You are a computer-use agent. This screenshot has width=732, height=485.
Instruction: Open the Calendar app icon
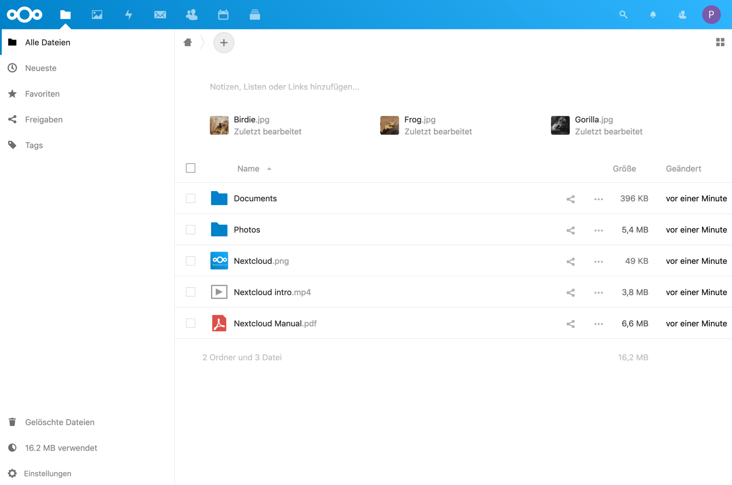click(x=223, y=14)
